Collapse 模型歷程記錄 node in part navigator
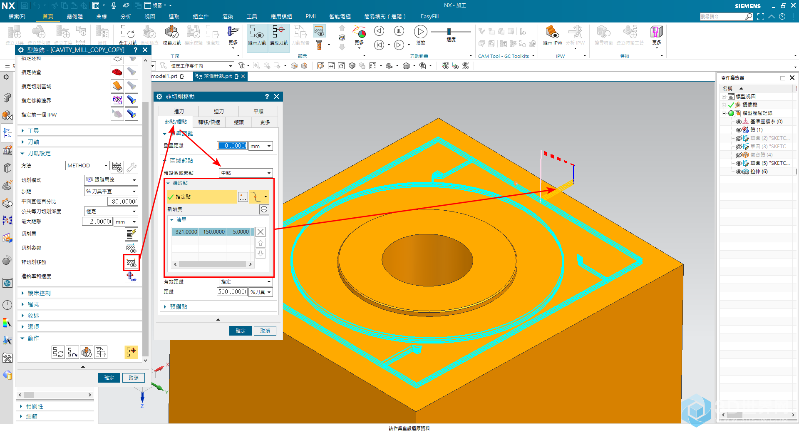The image size is (799, 433). [x=724, y=113]
